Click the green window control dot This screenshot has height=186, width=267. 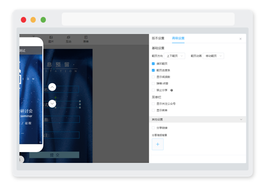[x=43, y=20]
